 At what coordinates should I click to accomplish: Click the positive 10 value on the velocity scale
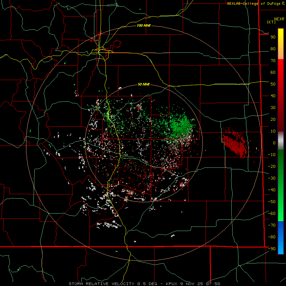click(273, 131)
